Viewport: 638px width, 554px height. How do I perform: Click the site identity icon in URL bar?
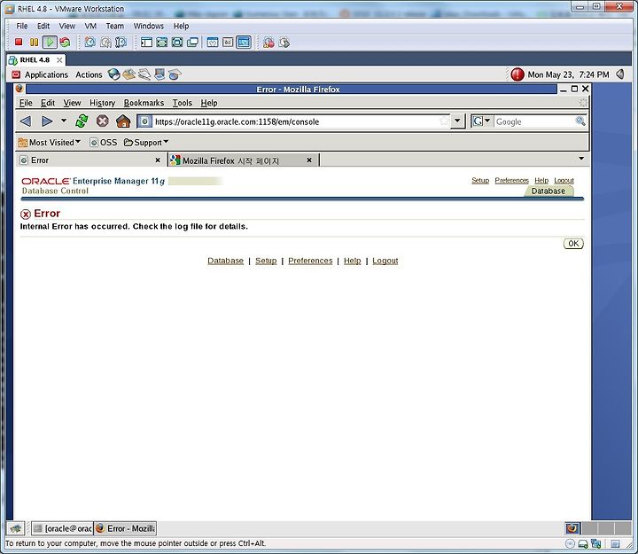click(144, 121)
